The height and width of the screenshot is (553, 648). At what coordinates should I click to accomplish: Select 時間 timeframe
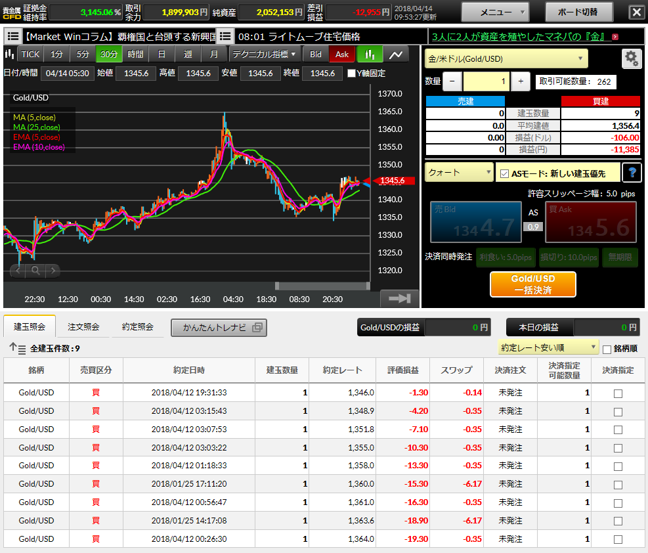135,54
